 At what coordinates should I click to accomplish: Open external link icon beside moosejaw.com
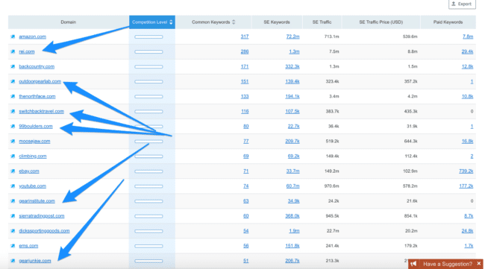coord(13,142)
